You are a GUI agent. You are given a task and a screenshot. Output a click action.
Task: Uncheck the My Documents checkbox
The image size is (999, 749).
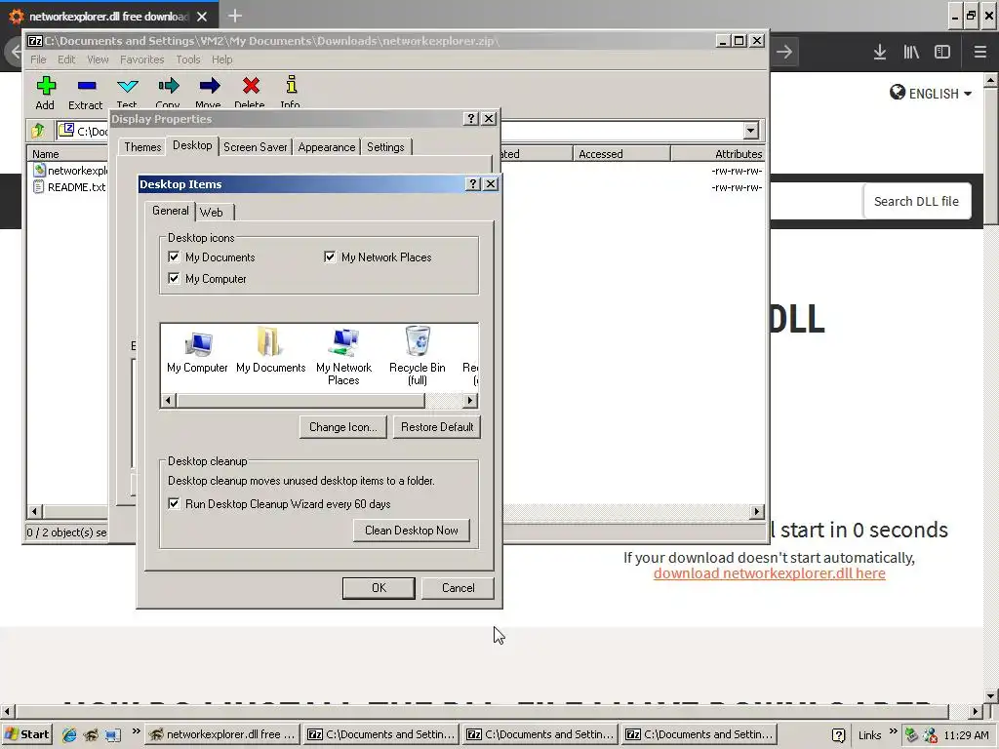click(x=174, y=256)
